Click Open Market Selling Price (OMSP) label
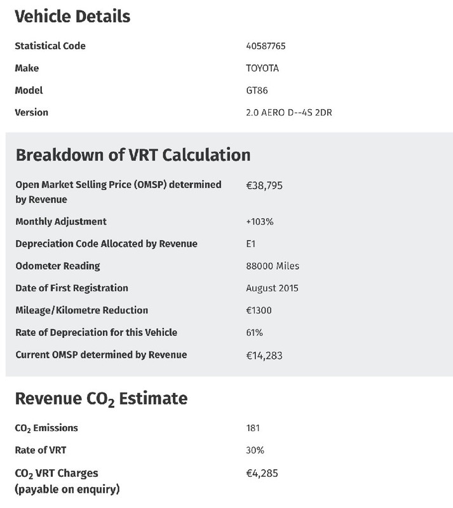 pyautogui.click(x=118, y=192)
